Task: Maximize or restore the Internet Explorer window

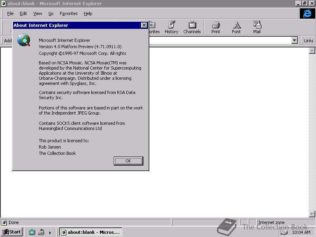Action: (305, 4)
